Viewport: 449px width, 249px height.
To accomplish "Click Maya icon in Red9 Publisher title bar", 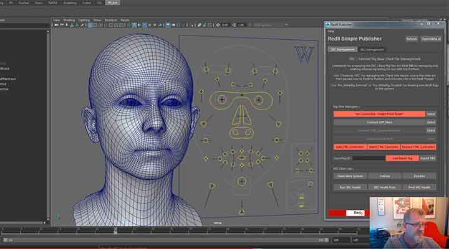I will (328, 24).
